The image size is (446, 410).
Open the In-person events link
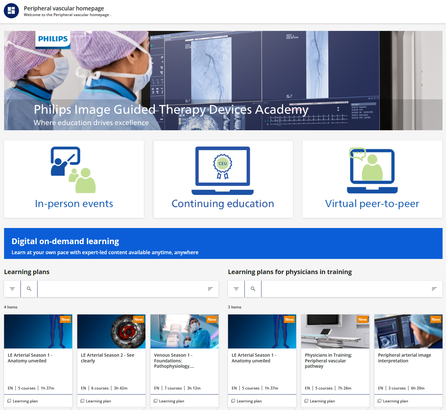[74, 204]
